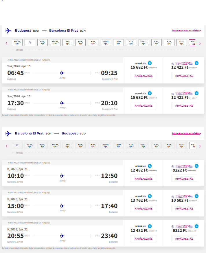Show later dates for the Barcelona–Budapest flight
The height and width of the screenshot is (253, 206).
[200, 146]
